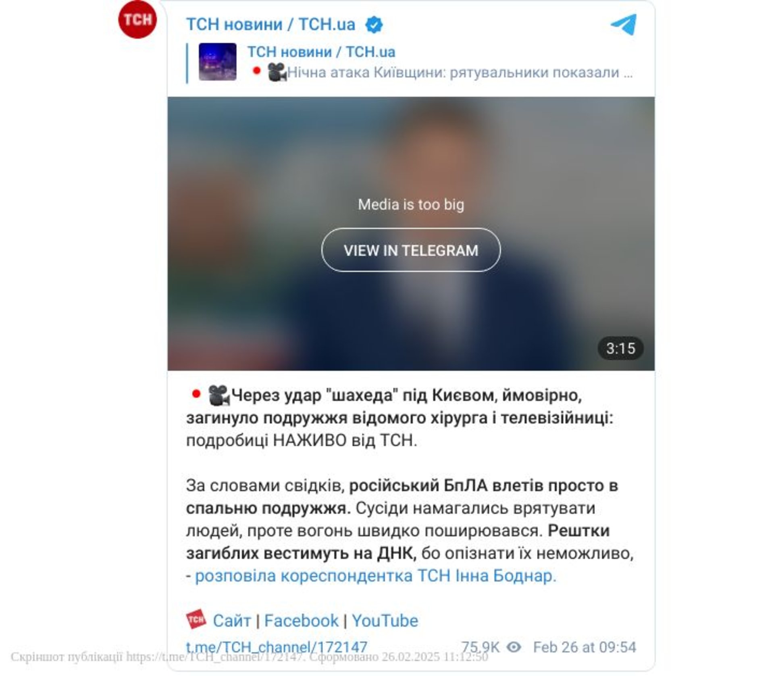
Task: Open the reply preview text about Київщини
Action: point(460,73)
